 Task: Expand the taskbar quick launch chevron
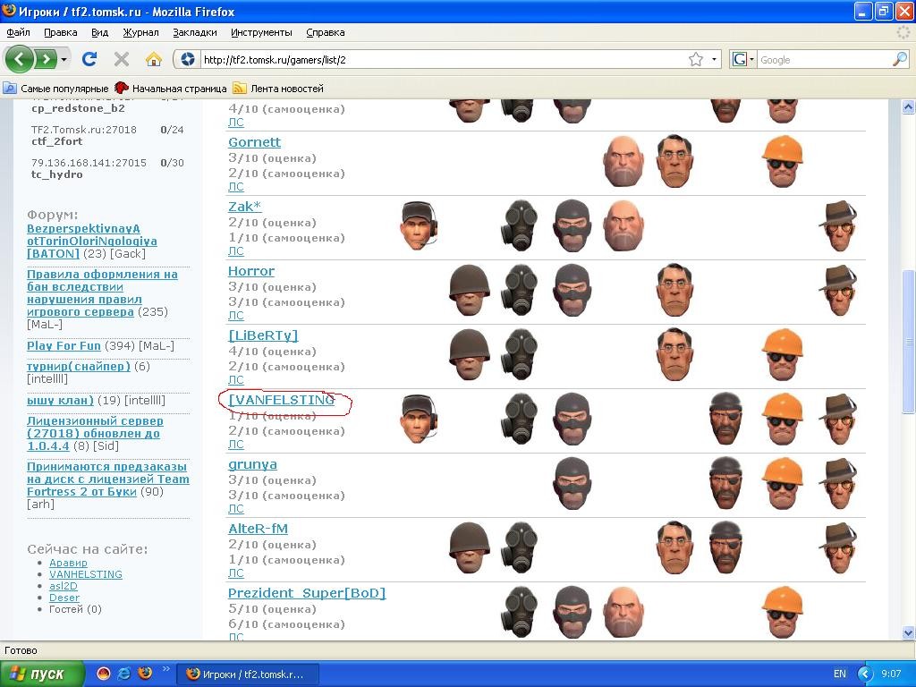coord(165,669)
